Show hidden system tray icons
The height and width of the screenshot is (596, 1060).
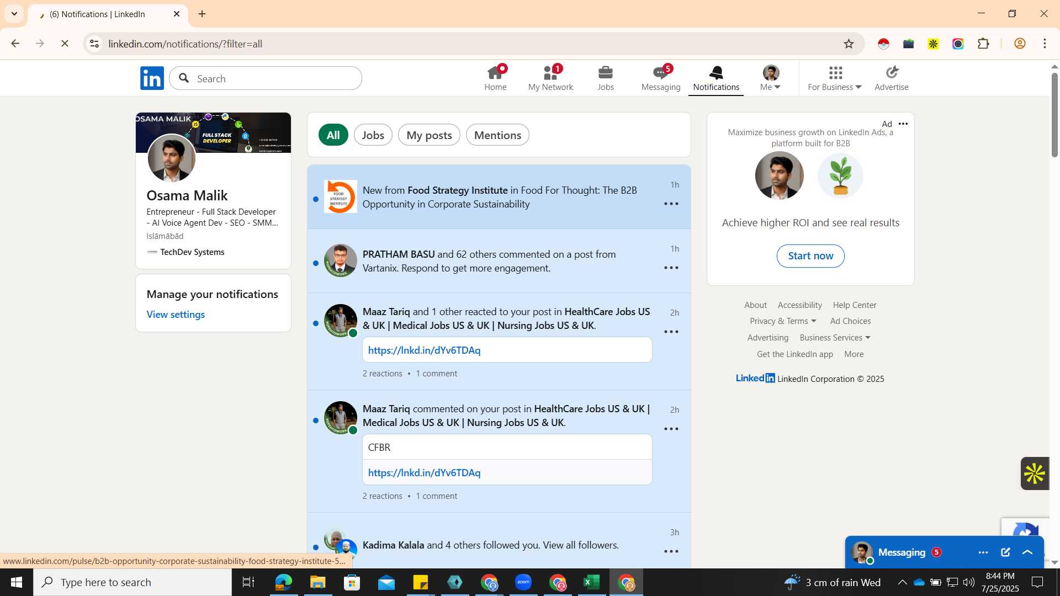[902, 582]
